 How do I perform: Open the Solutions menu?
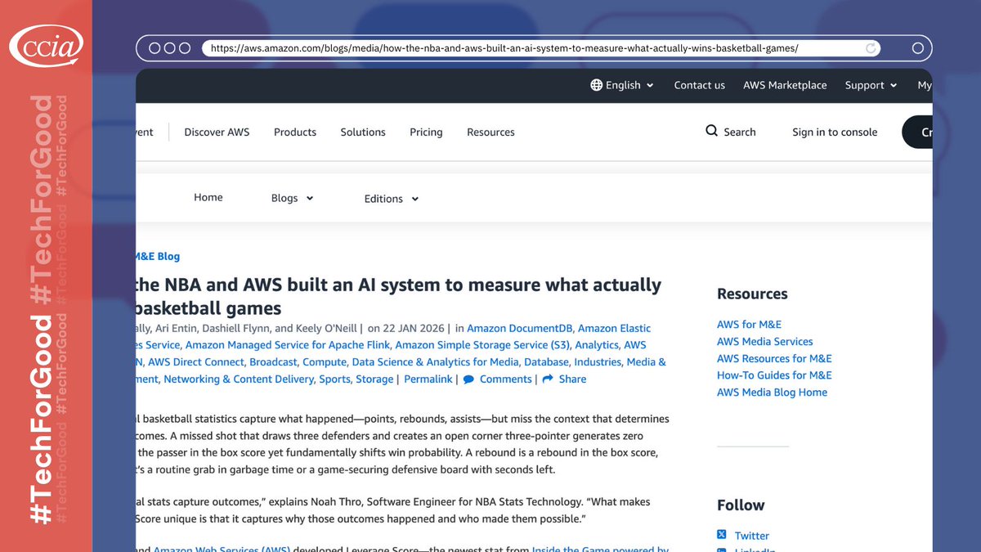tap(363, 132)
